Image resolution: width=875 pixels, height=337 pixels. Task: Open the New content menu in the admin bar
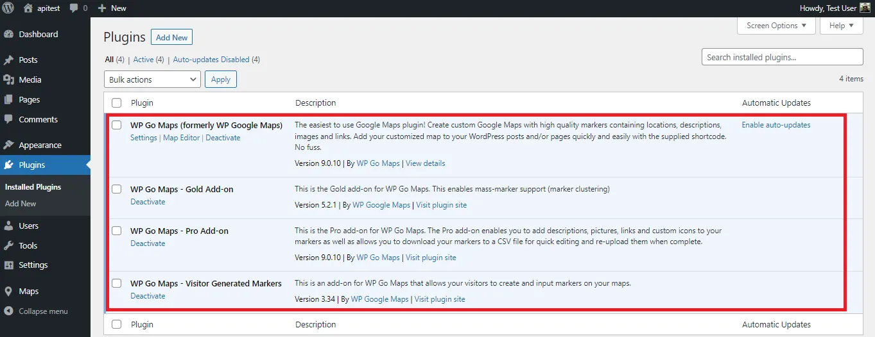pos(112,8)
